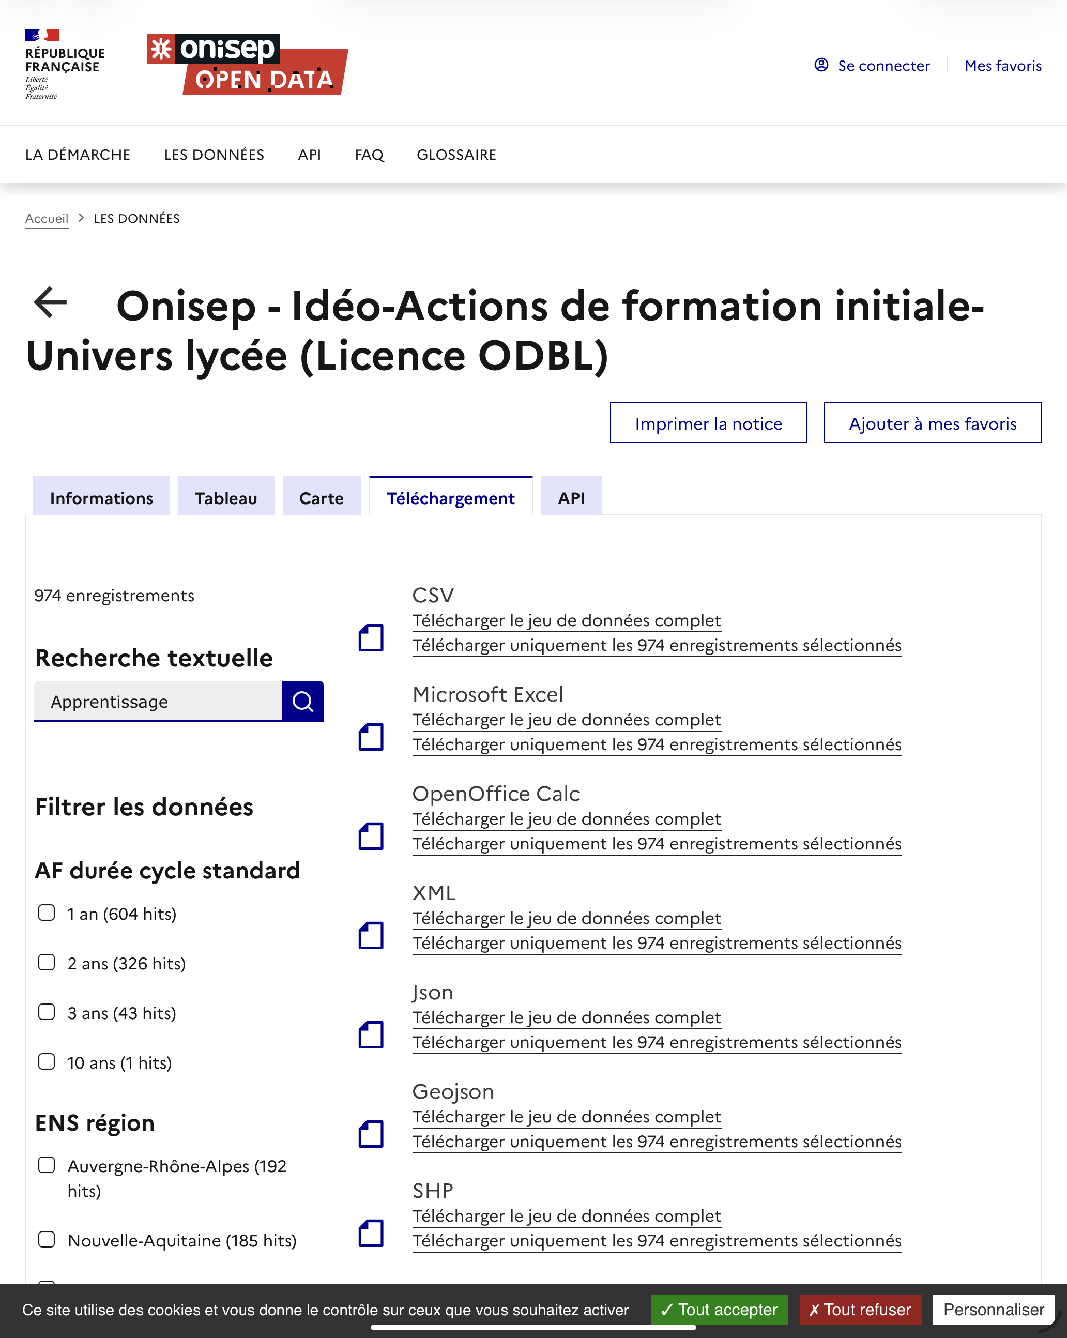Click the file icon next to XML
Viewport: 1067px width, 1338px height.
coord(371,935)
